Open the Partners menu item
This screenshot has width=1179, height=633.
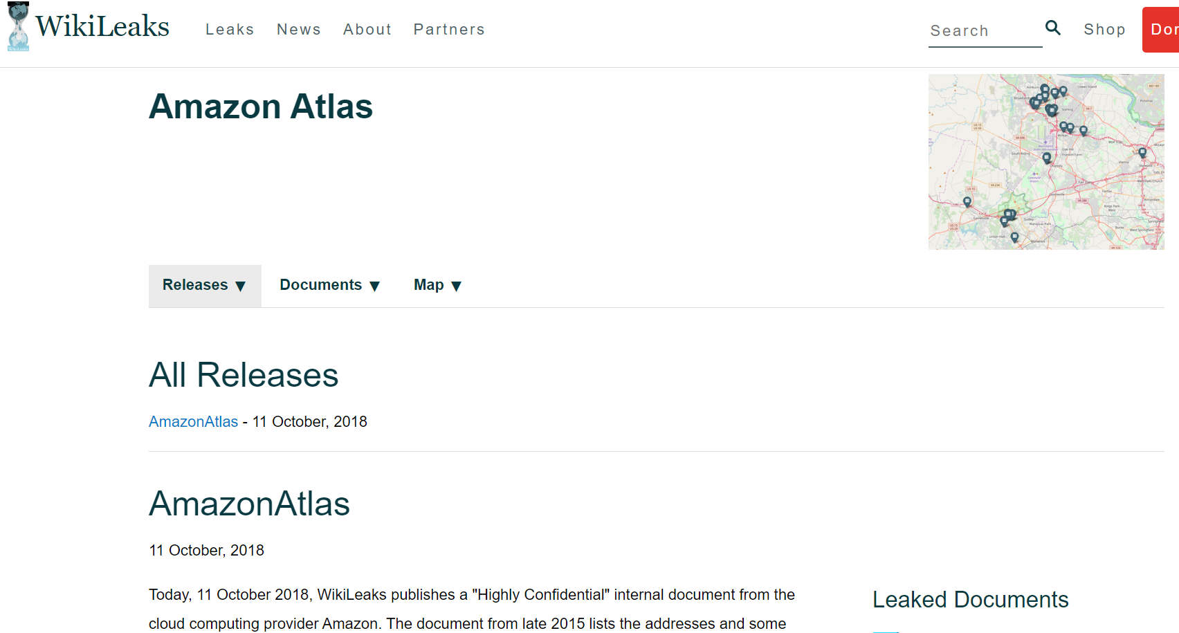click(449, 30)
